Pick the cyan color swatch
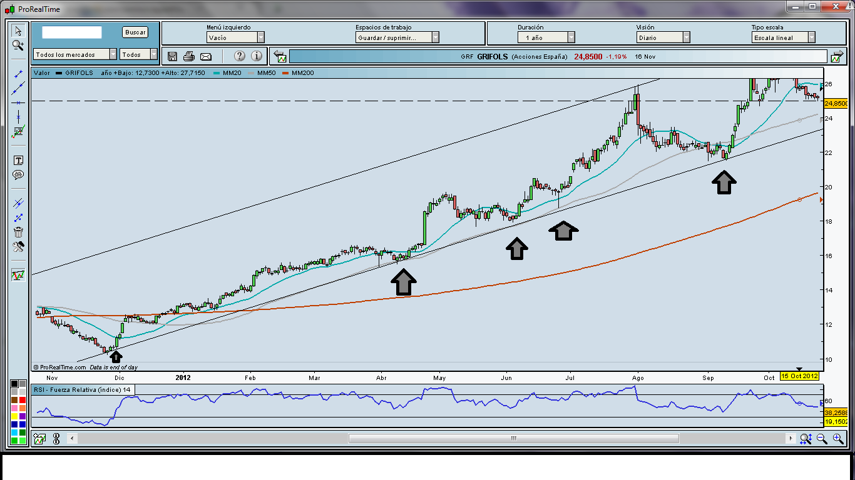The width and height of the screenshot is (855, 480). pos(14,432)
